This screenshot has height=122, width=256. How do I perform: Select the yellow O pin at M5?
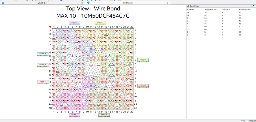click(x=69, y=71)
